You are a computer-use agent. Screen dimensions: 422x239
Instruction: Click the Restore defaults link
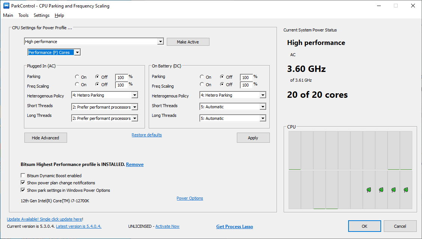coord(147,135)
